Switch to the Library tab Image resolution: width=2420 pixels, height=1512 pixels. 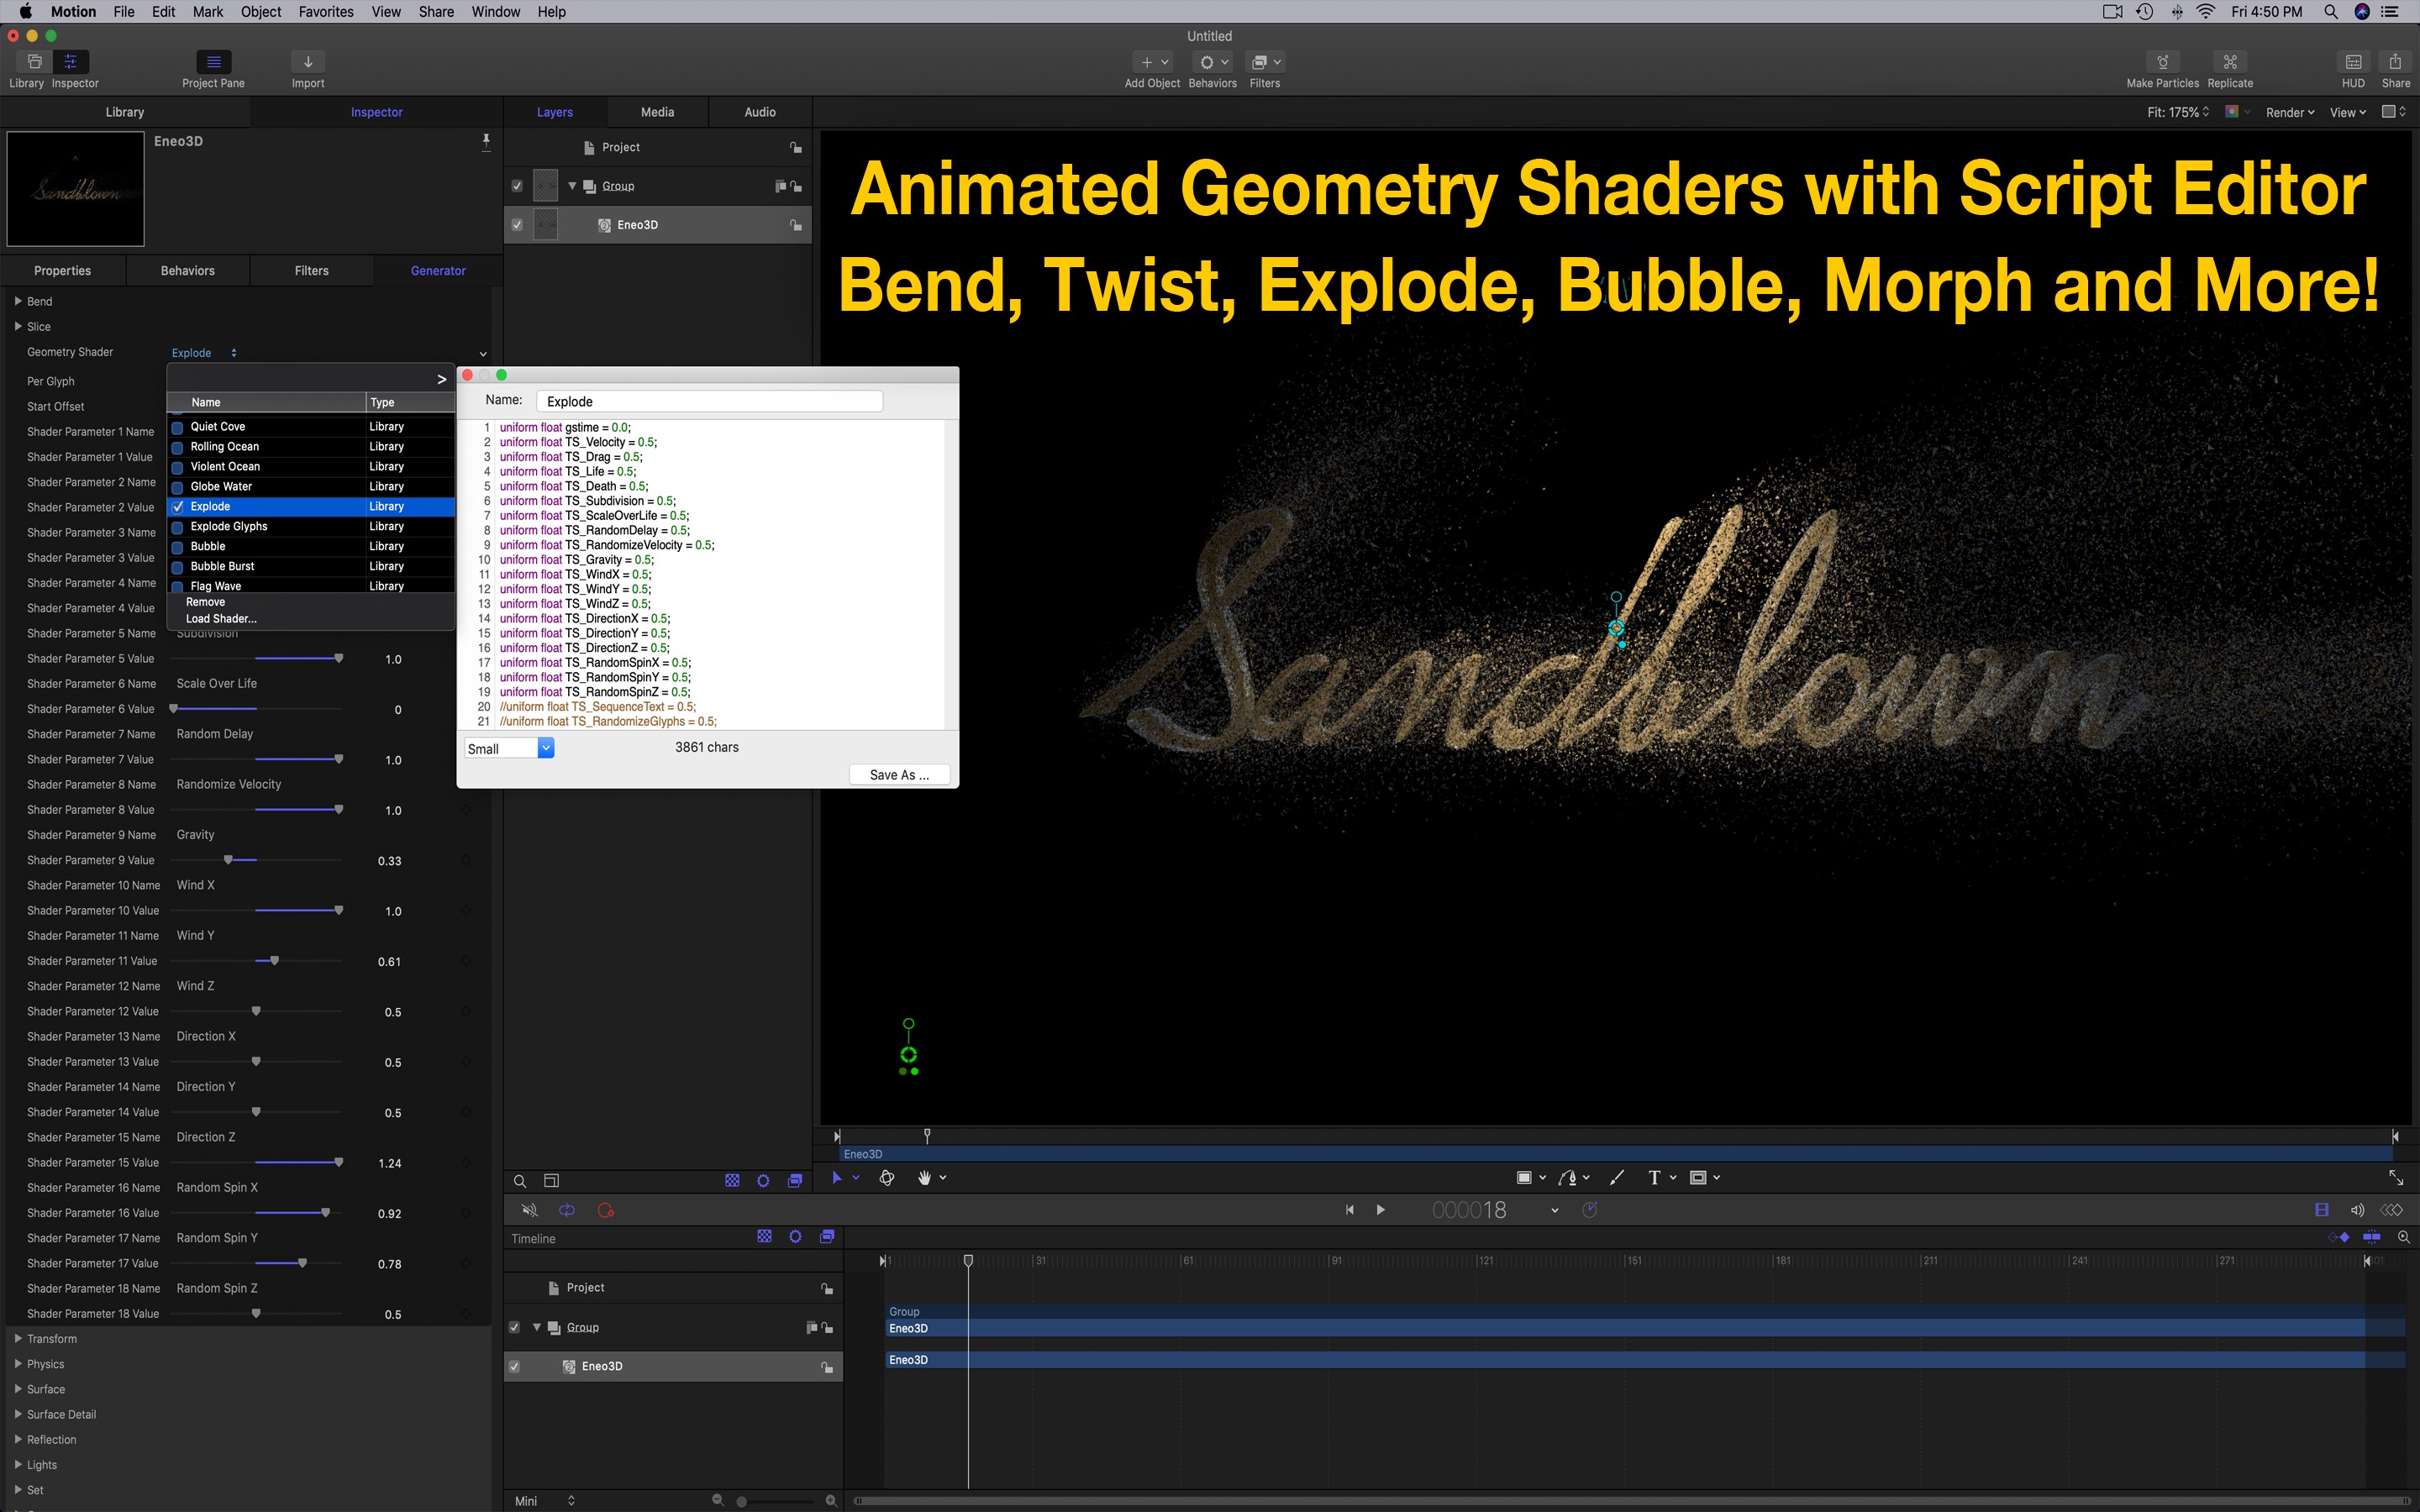click(x=125, y=112)
